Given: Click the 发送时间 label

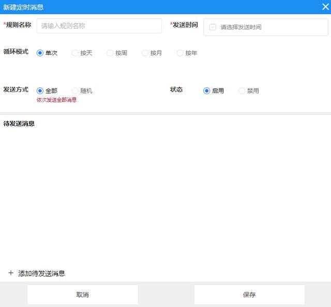Looking at the screenshot, I should 185,25.
